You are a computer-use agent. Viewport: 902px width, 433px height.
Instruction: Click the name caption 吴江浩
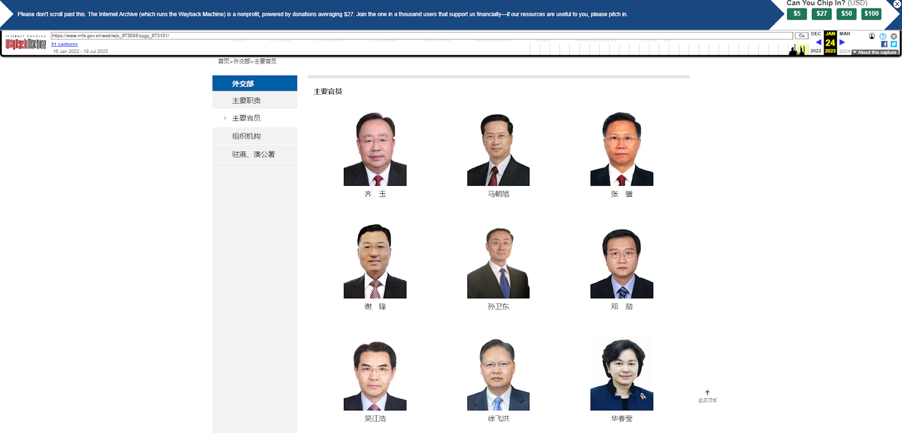[375, 419]
